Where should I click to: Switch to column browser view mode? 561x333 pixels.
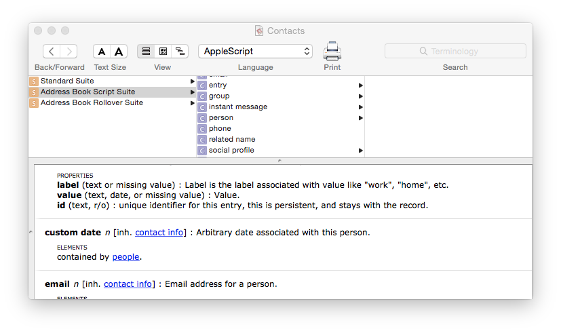point(163,52)
